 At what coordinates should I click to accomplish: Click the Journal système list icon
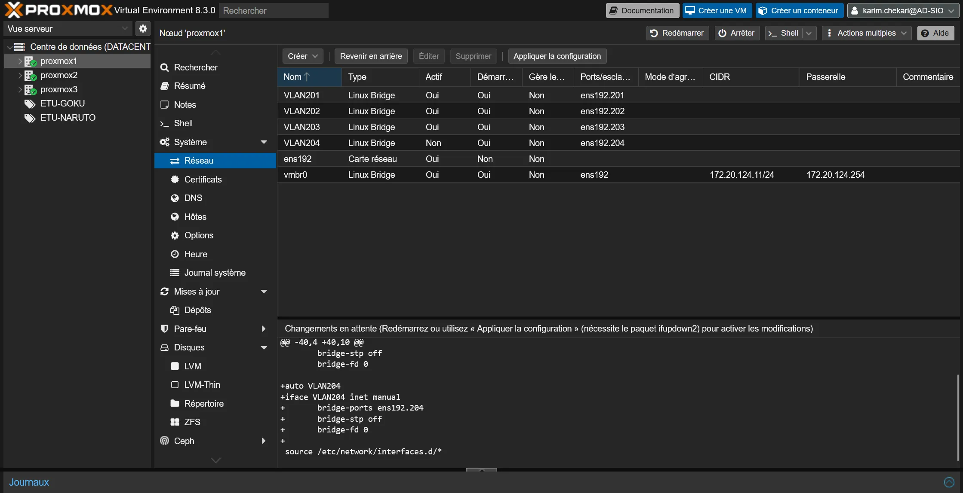pos(175,273)
